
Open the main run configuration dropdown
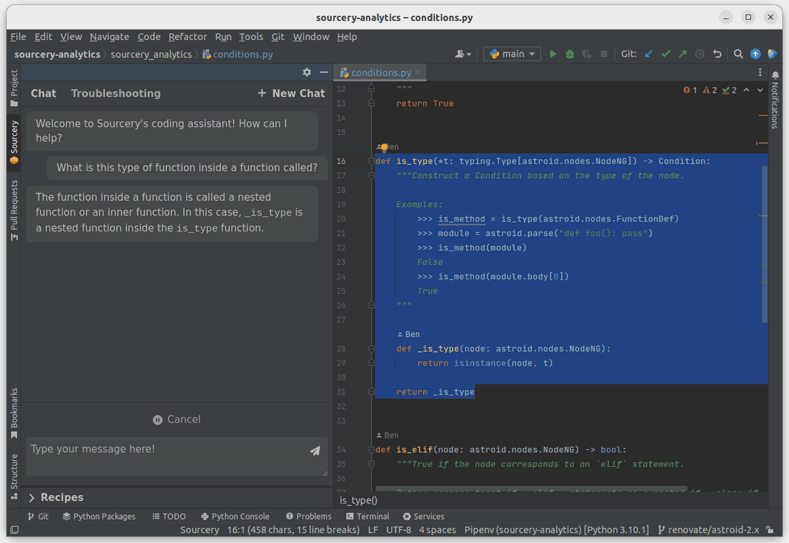[512, 54]
